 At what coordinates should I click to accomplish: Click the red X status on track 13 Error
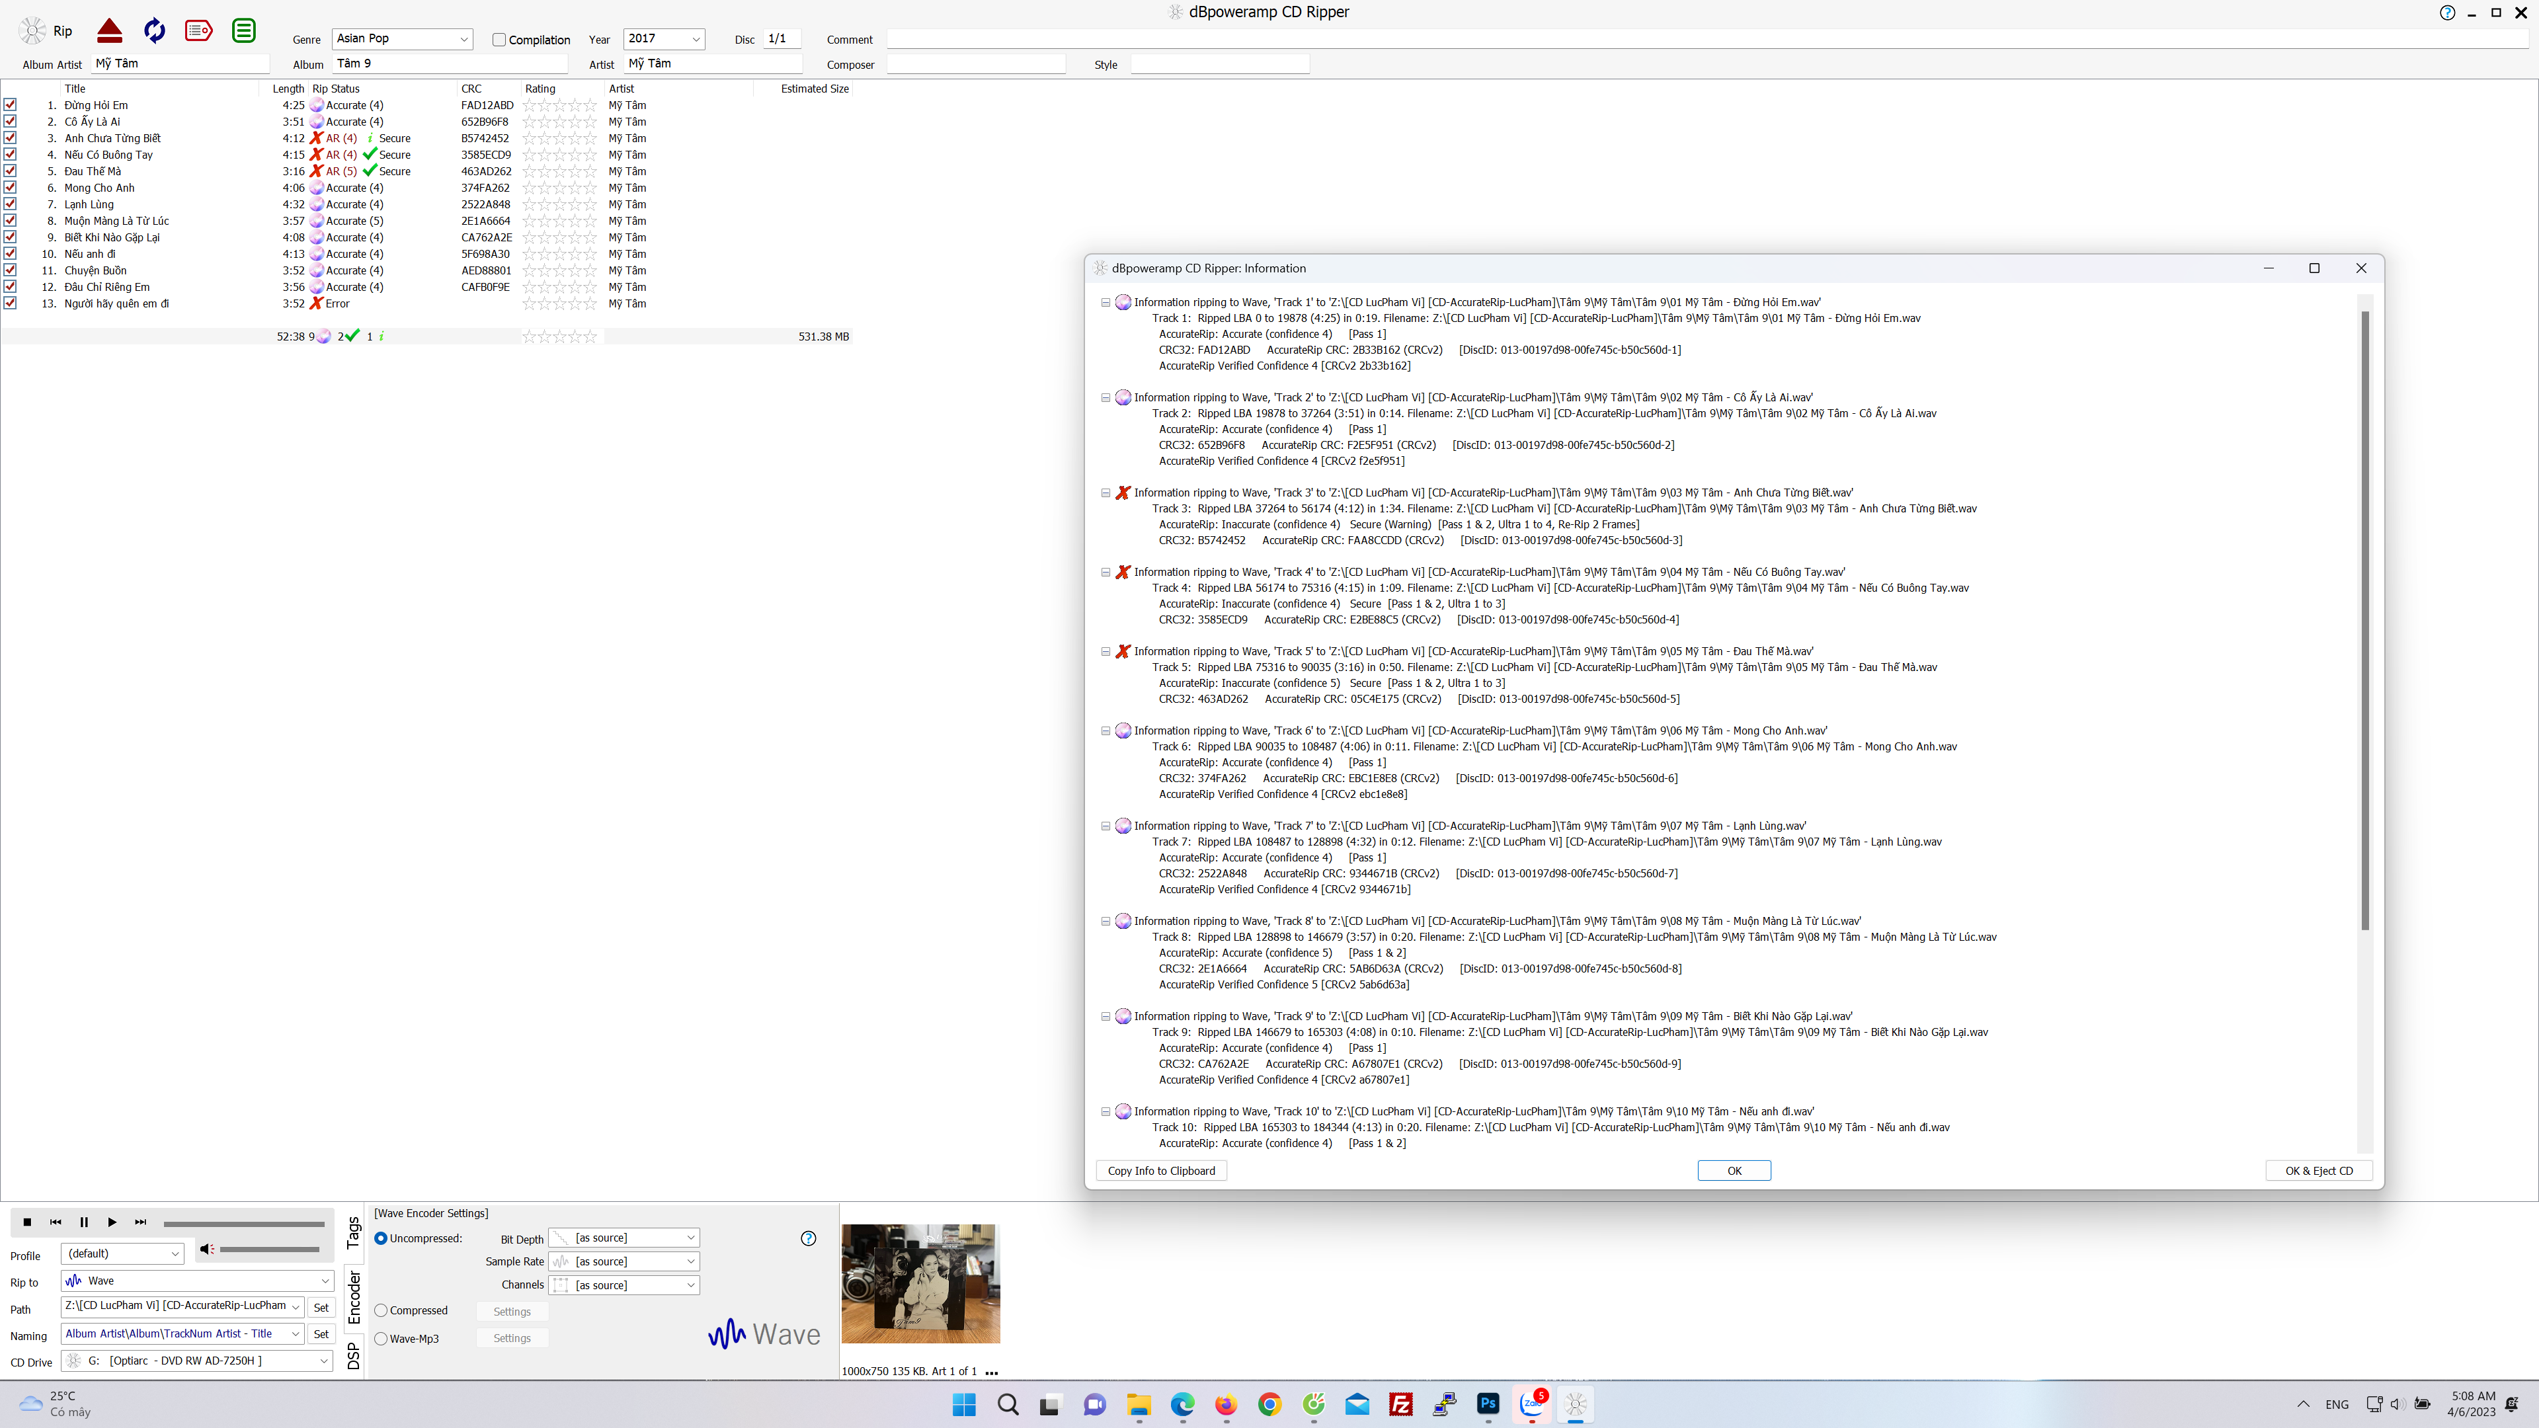317,303
